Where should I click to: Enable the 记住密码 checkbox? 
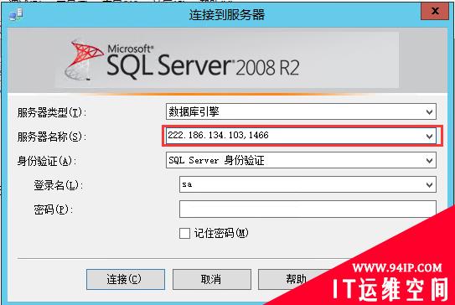click(x=184, y=233)
